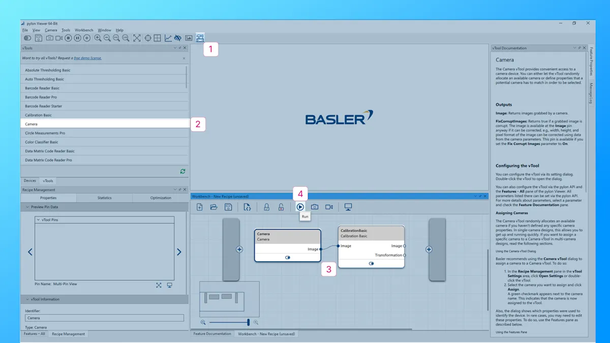Image resolution: width=610 pixels, height=343 pixels.
Task: Click the unlock icon in Workbench toolbar
Action: point(281,207)
